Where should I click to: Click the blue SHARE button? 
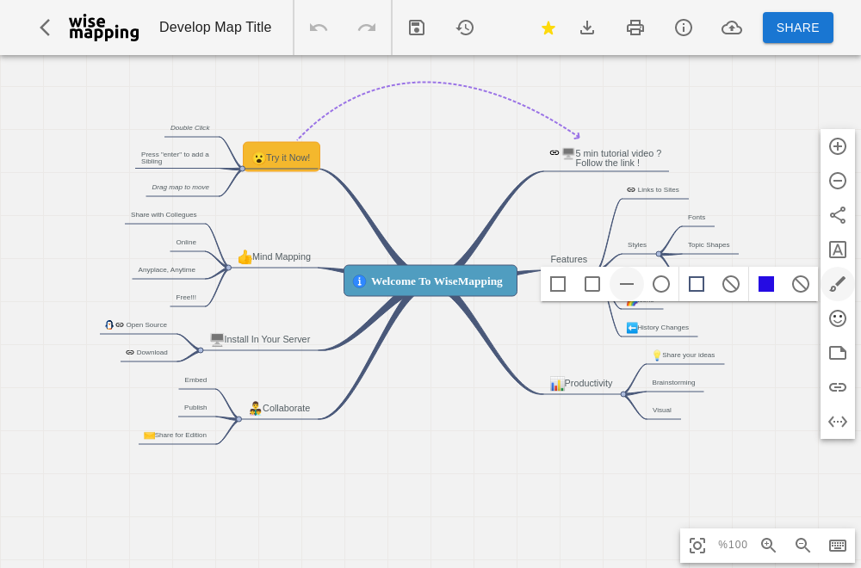(798, 28)
